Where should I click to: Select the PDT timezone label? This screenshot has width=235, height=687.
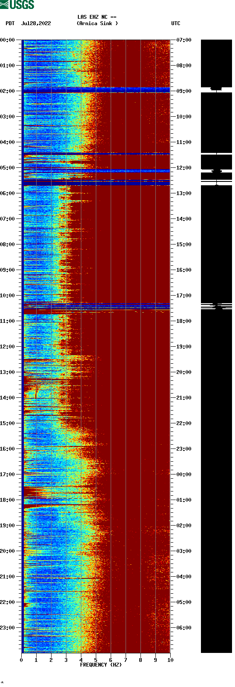coord(10,23)
